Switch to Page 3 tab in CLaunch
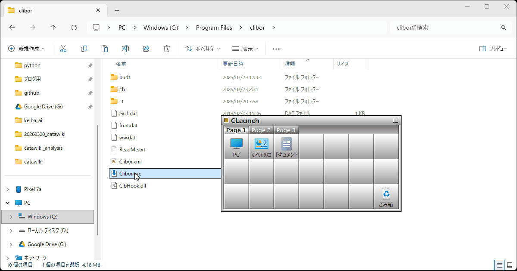The width and height of the screenshot is (517, 271). pos(286,130)
